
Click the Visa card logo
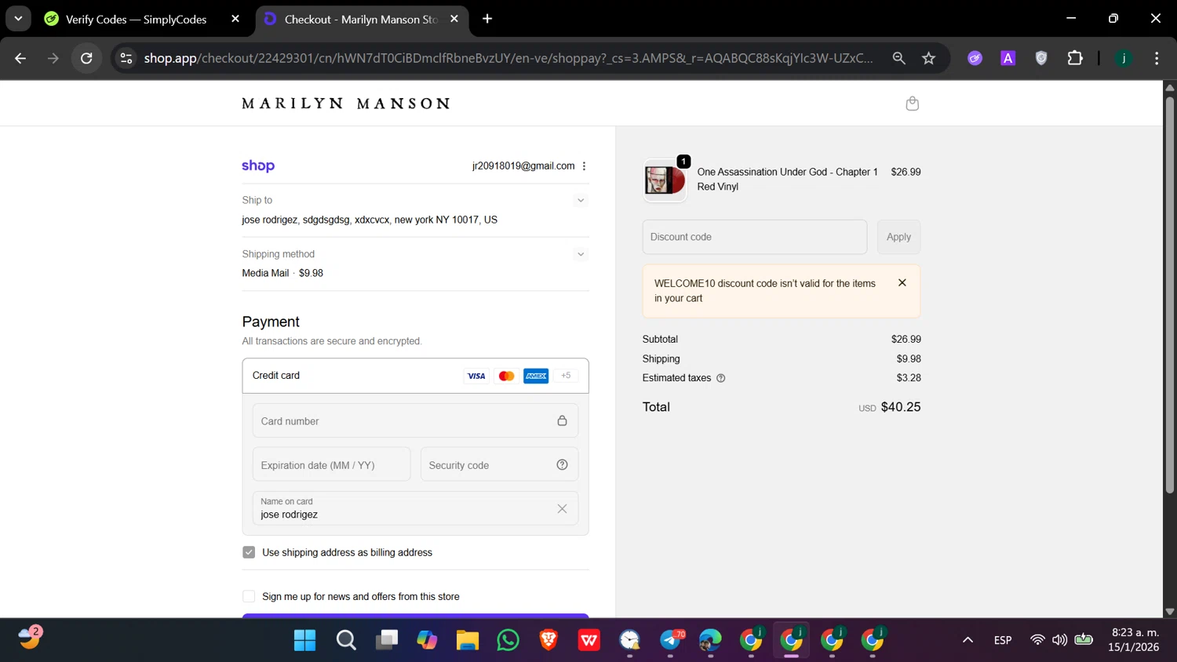coord(476,376)
